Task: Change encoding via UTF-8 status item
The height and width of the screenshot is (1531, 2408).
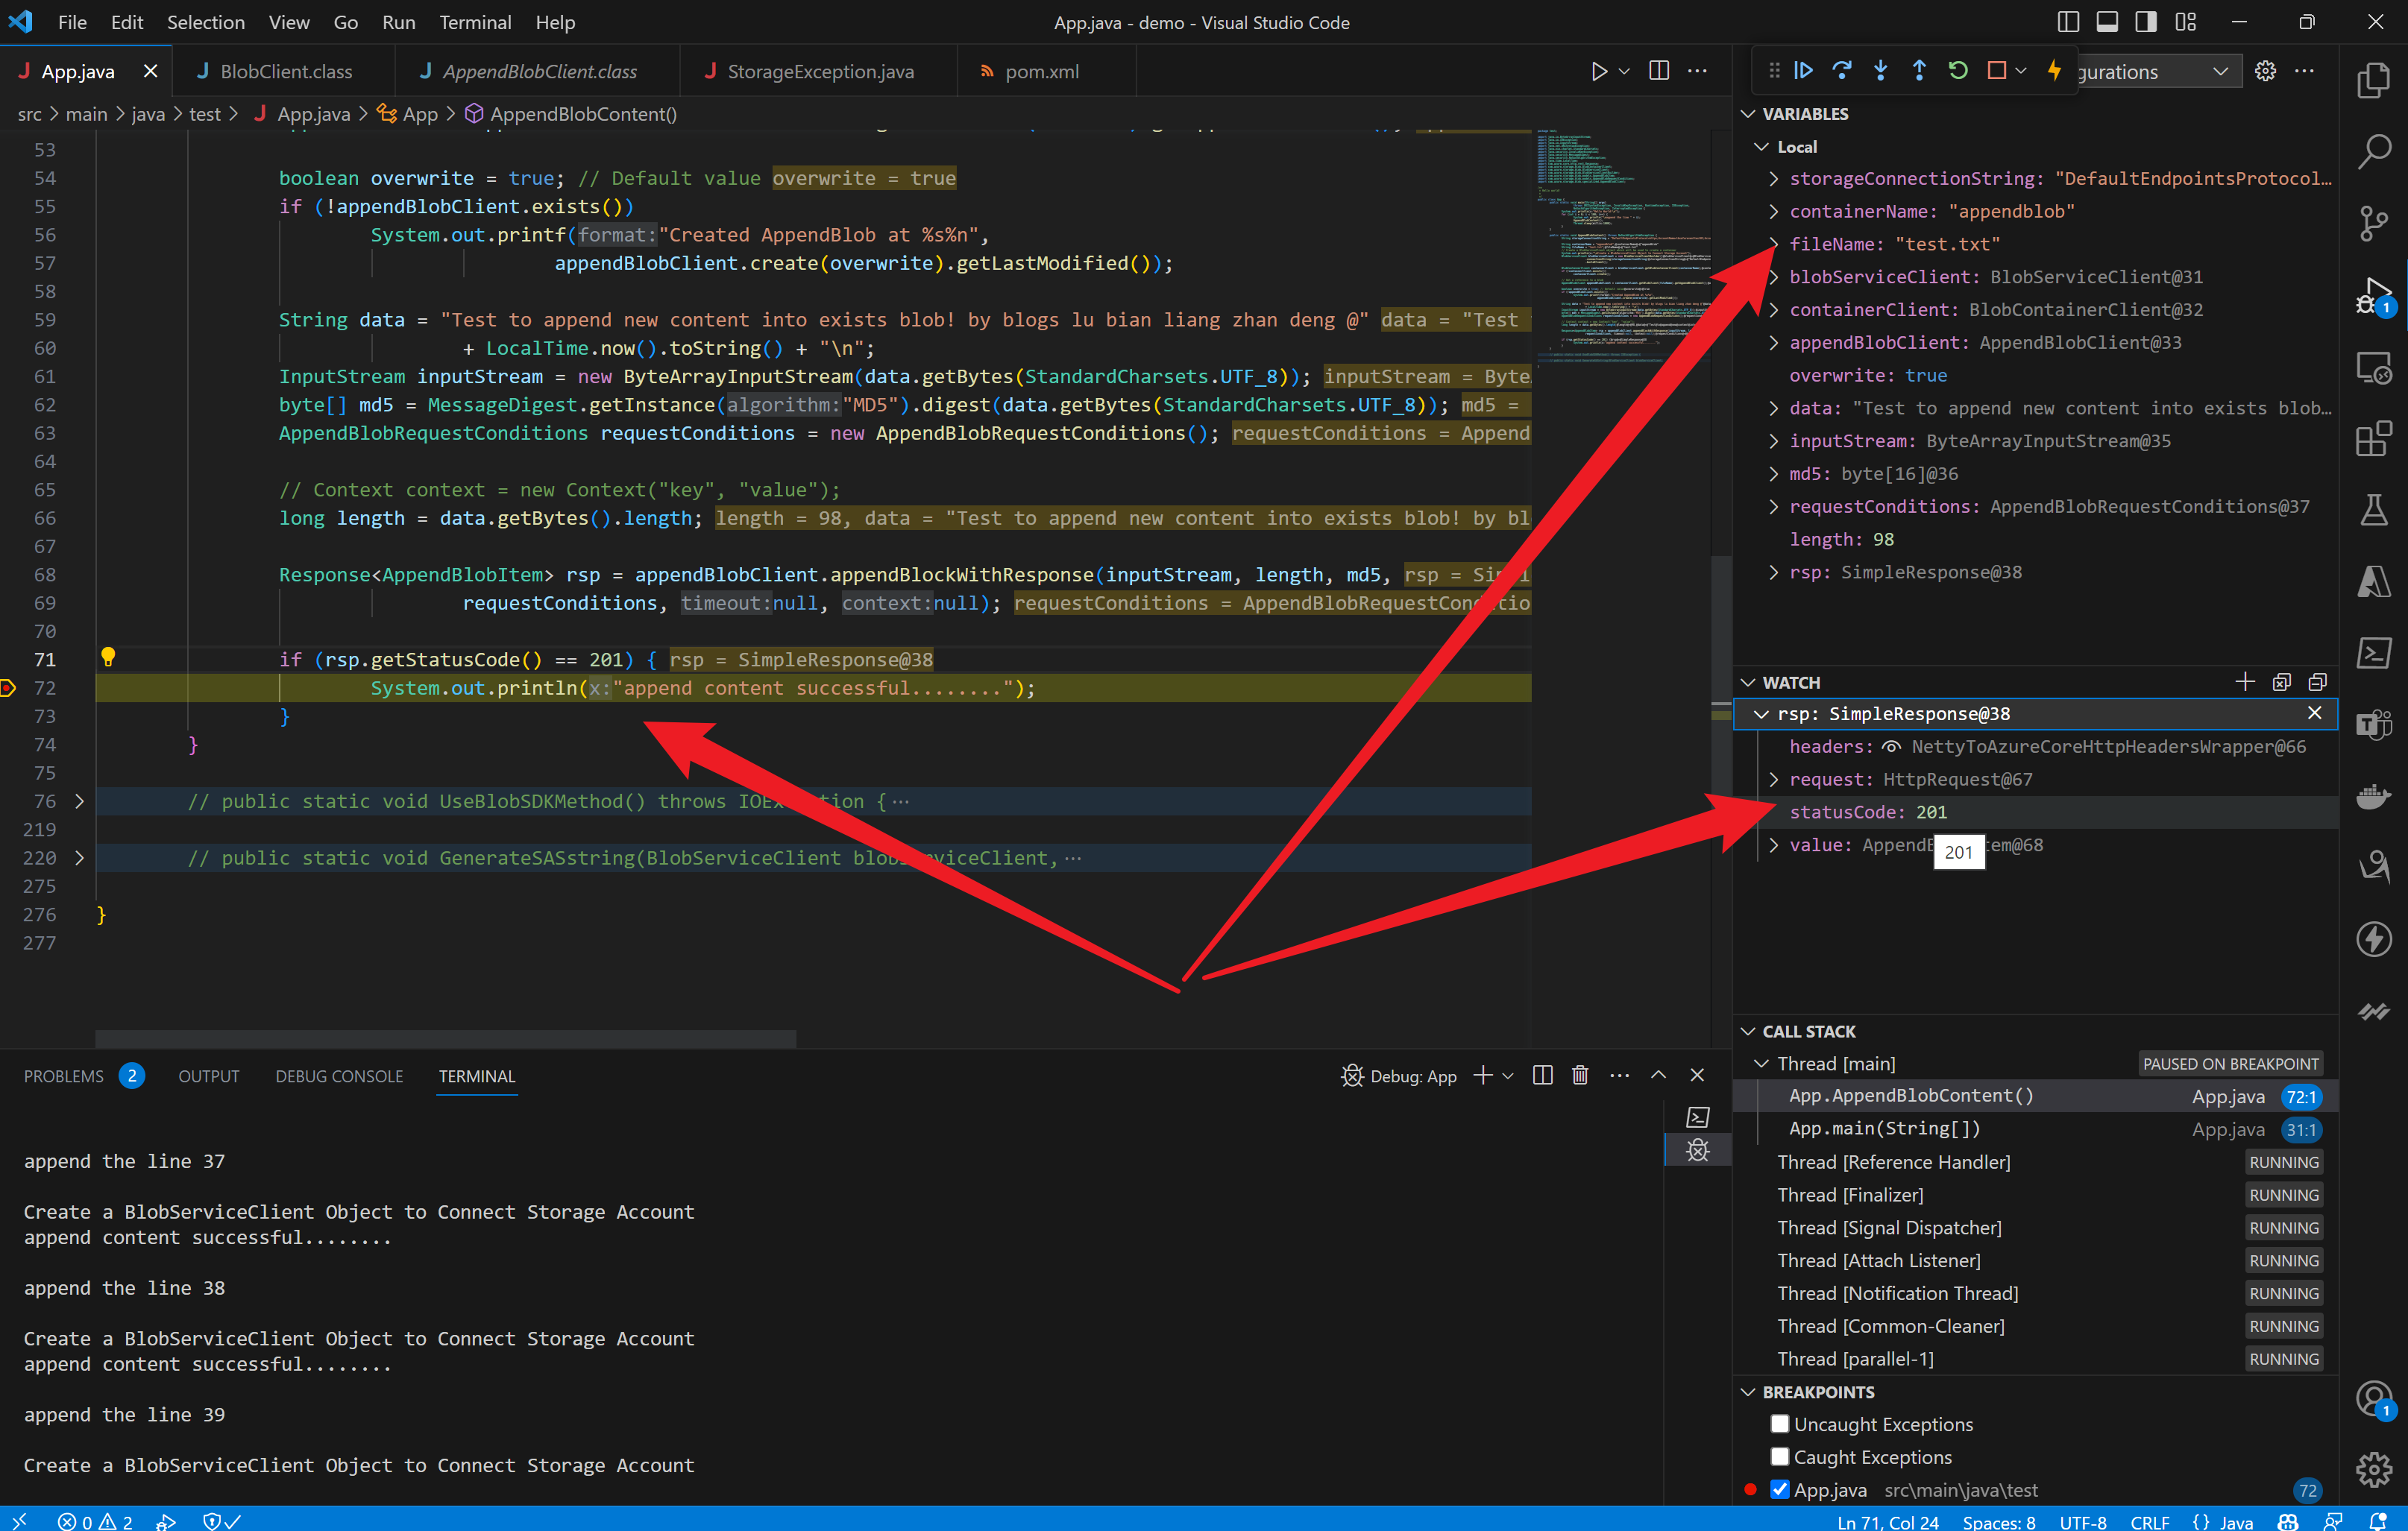Action: point(2082,1521)
